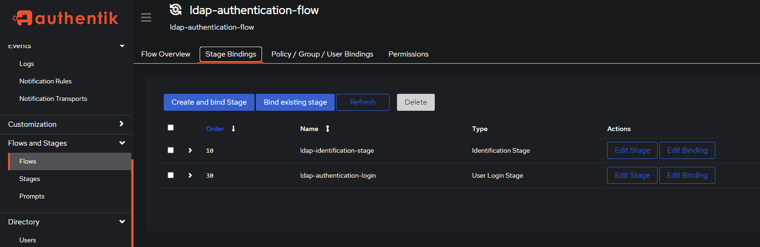Expand the ldap-authentication-login row details
This screenshot has height=247, width=760.
pos(190,175)
